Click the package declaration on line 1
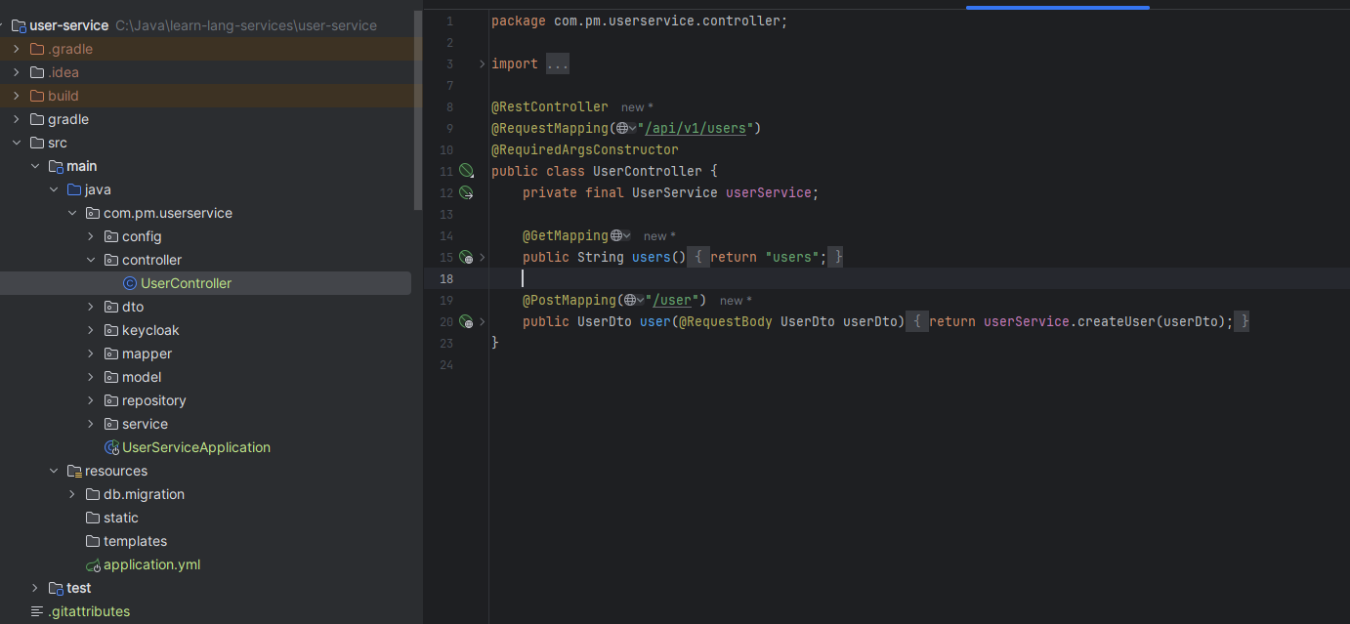Image resolution: width=1350 pixels, height=624 pixels. tap(640, 21)
